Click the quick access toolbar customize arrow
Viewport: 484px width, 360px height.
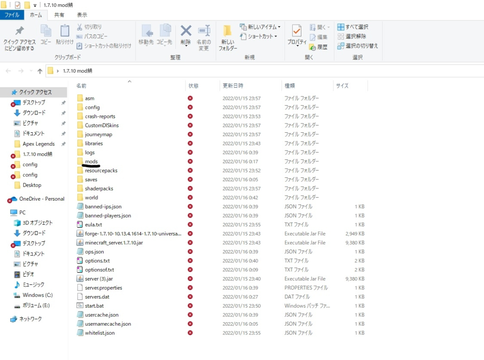click(35, 5)
